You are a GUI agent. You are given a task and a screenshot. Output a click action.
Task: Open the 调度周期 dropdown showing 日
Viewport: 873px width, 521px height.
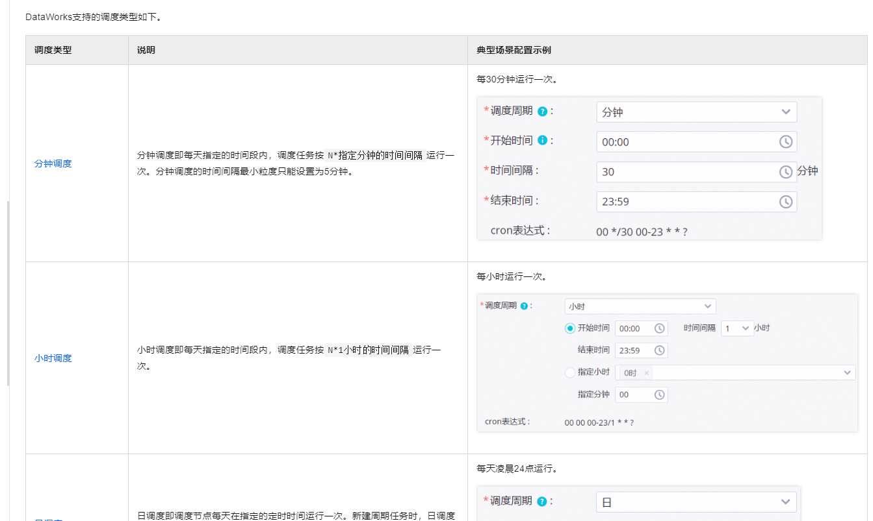tap(696, 502)
